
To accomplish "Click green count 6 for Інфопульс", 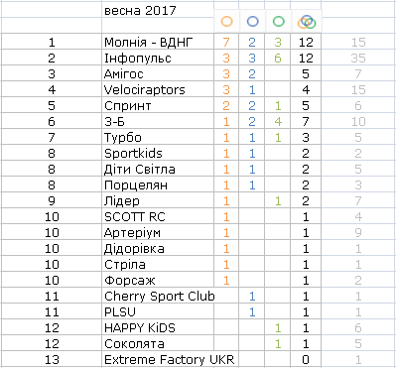I will pyautogui.click(x=278, y=58).
